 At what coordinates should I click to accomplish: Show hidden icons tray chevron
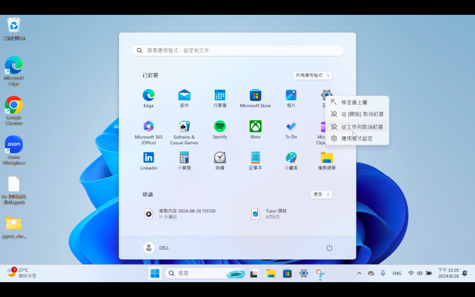point(359,273)
